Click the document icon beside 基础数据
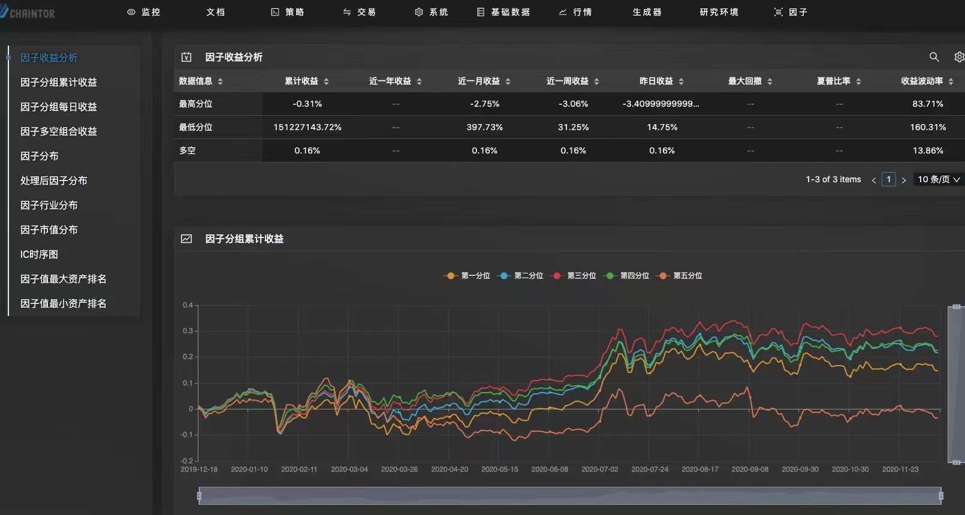The image size is (965, 515). 481,12
